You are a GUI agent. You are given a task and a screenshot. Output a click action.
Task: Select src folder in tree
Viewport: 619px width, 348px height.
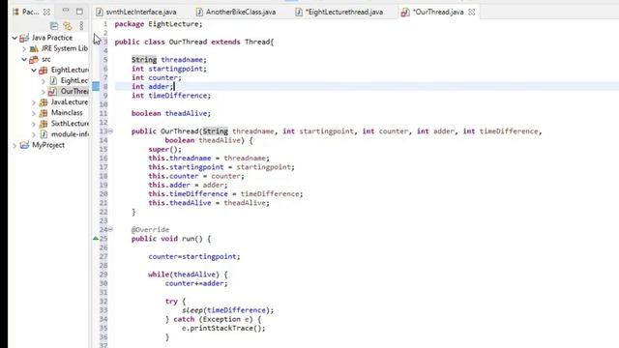point(45,59)
